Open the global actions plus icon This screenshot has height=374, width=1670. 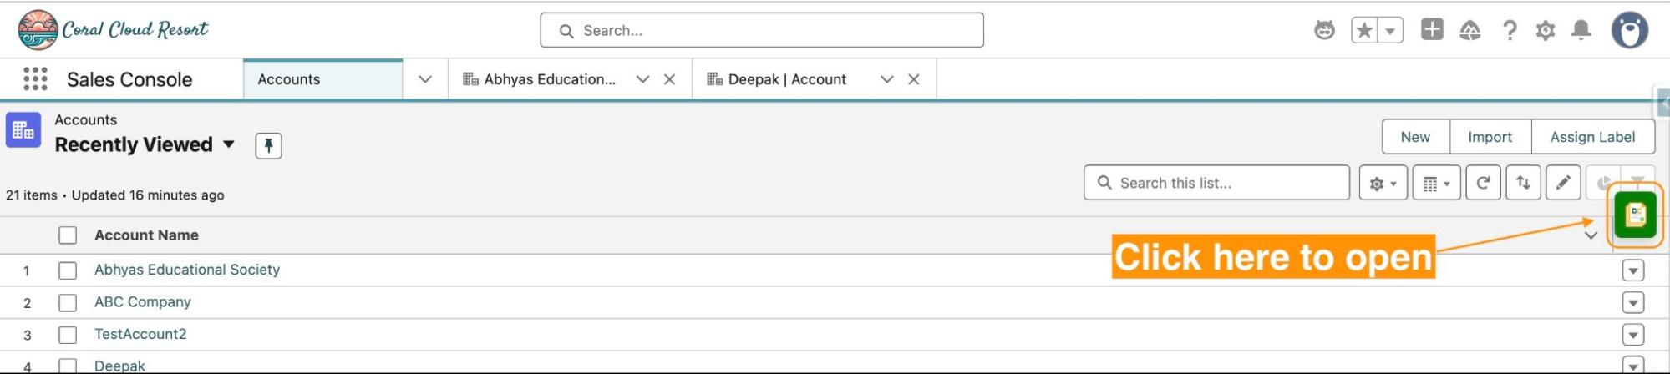coord(1432,30)
